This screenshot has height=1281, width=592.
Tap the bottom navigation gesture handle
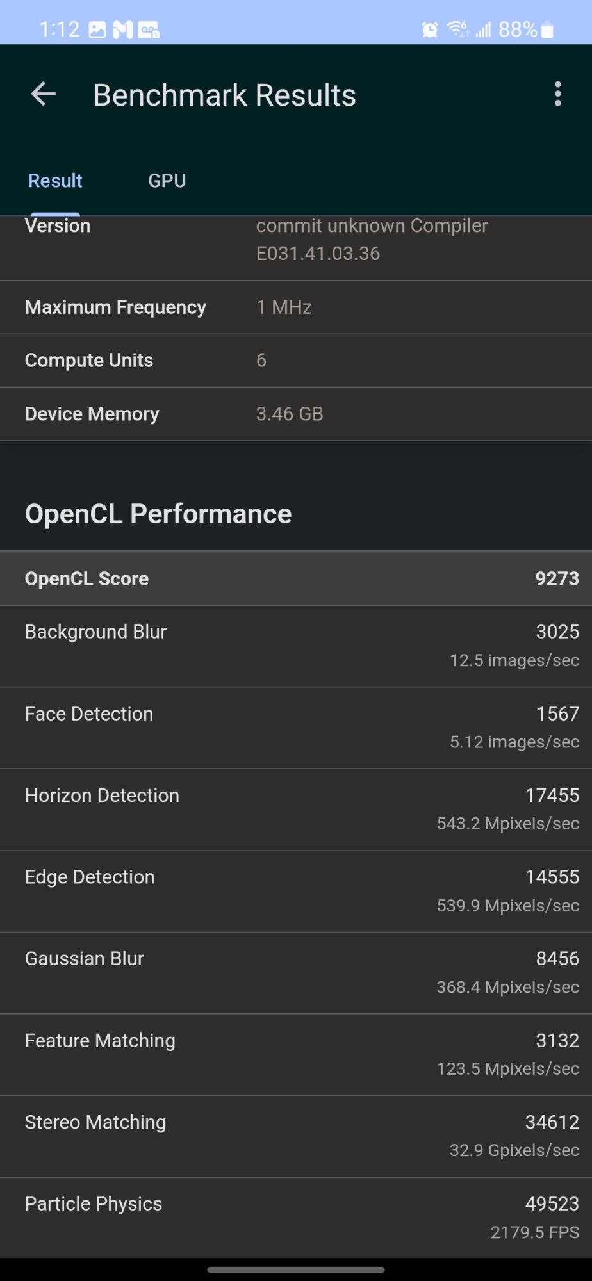296,1269
